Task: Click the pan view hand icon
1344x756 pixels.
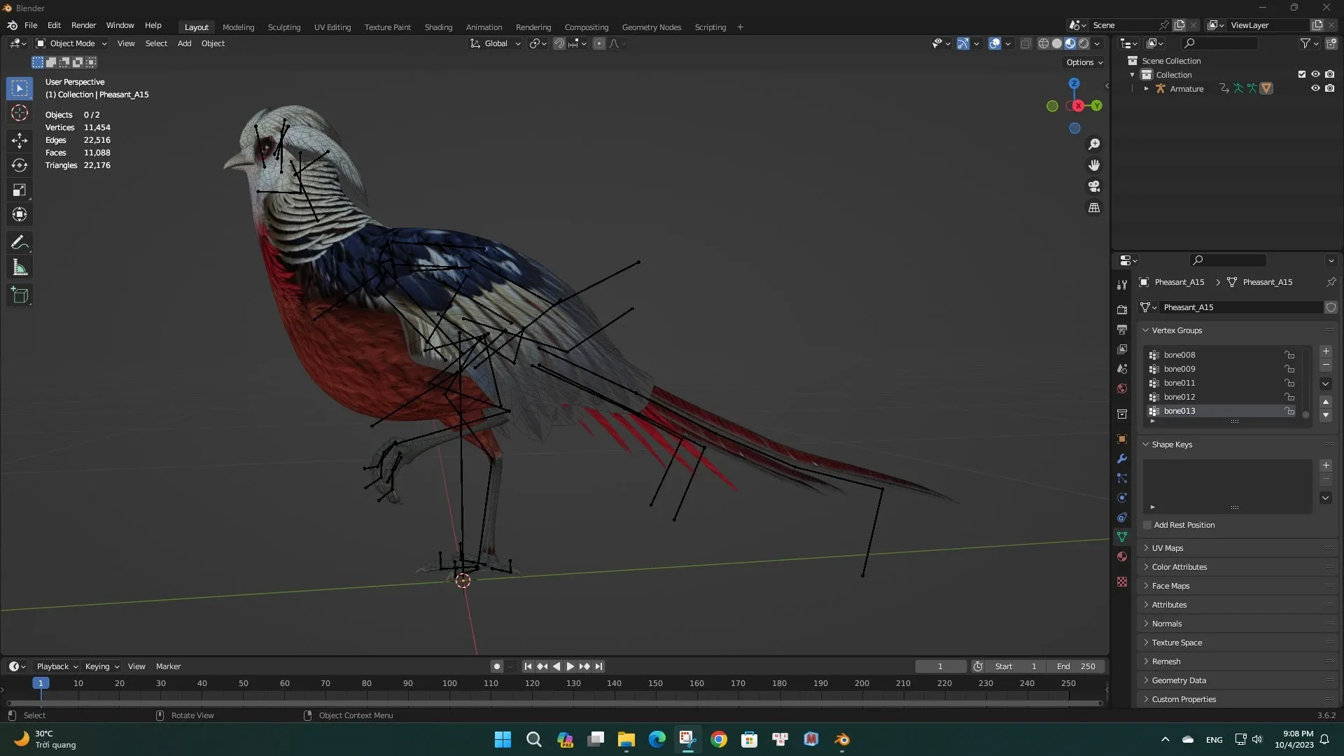Action: coord(1094,165)
